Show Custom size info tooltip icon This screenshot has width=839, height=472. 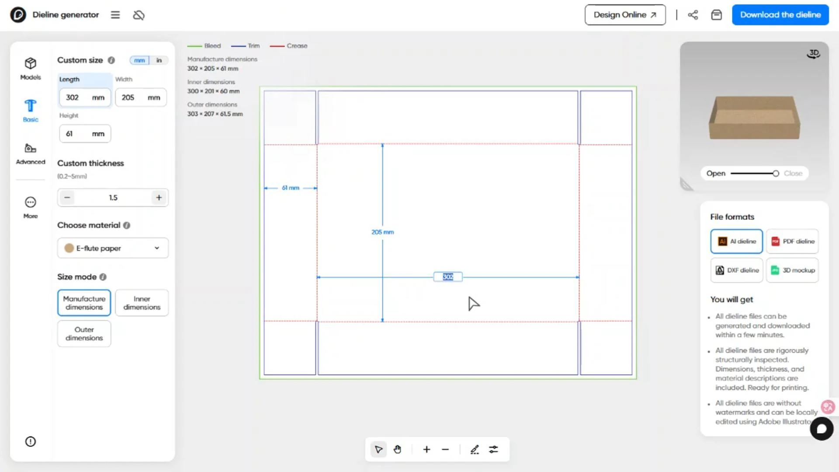coord(111,60)
